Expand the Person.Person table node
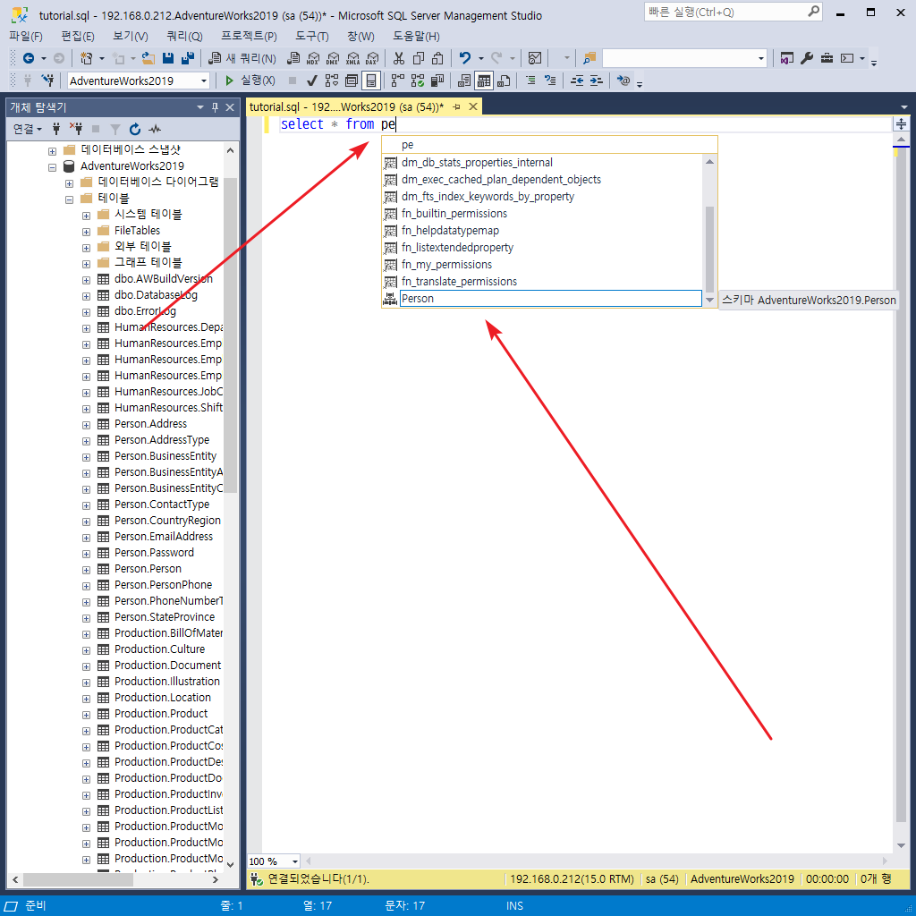This screenshot has height=916, width=916. point(86,570)
